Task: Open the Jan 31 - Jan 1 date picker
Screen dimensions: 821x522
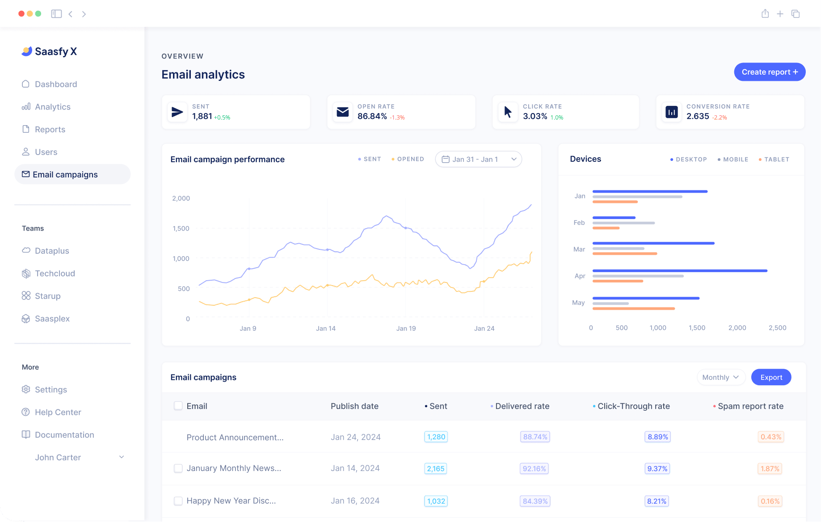Action: [478, 159]
